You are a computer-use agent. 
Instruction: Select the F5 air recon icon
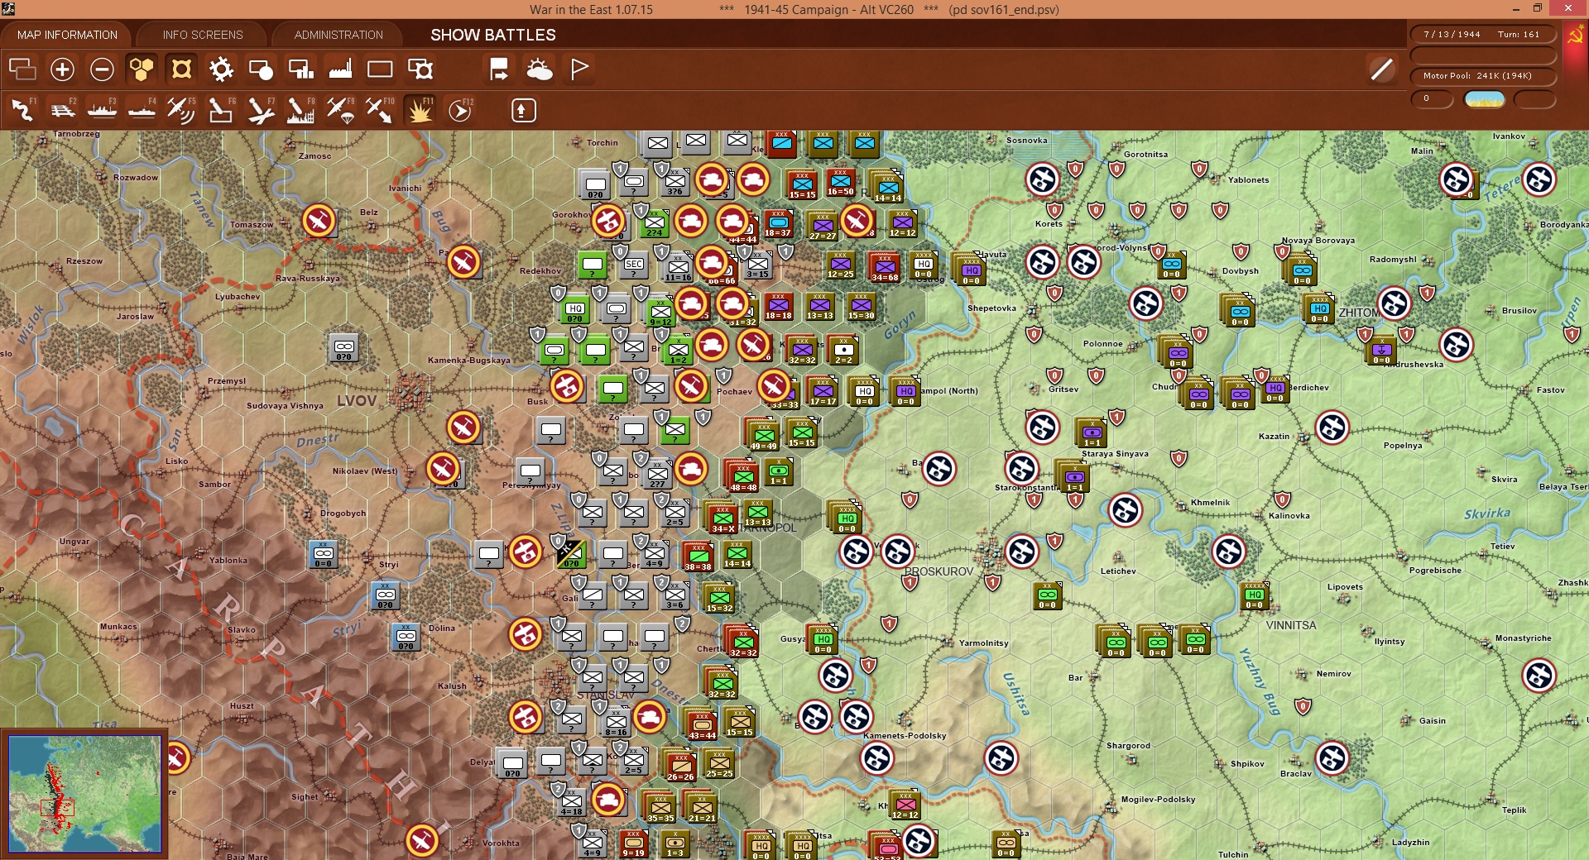[x=181, y=110]
